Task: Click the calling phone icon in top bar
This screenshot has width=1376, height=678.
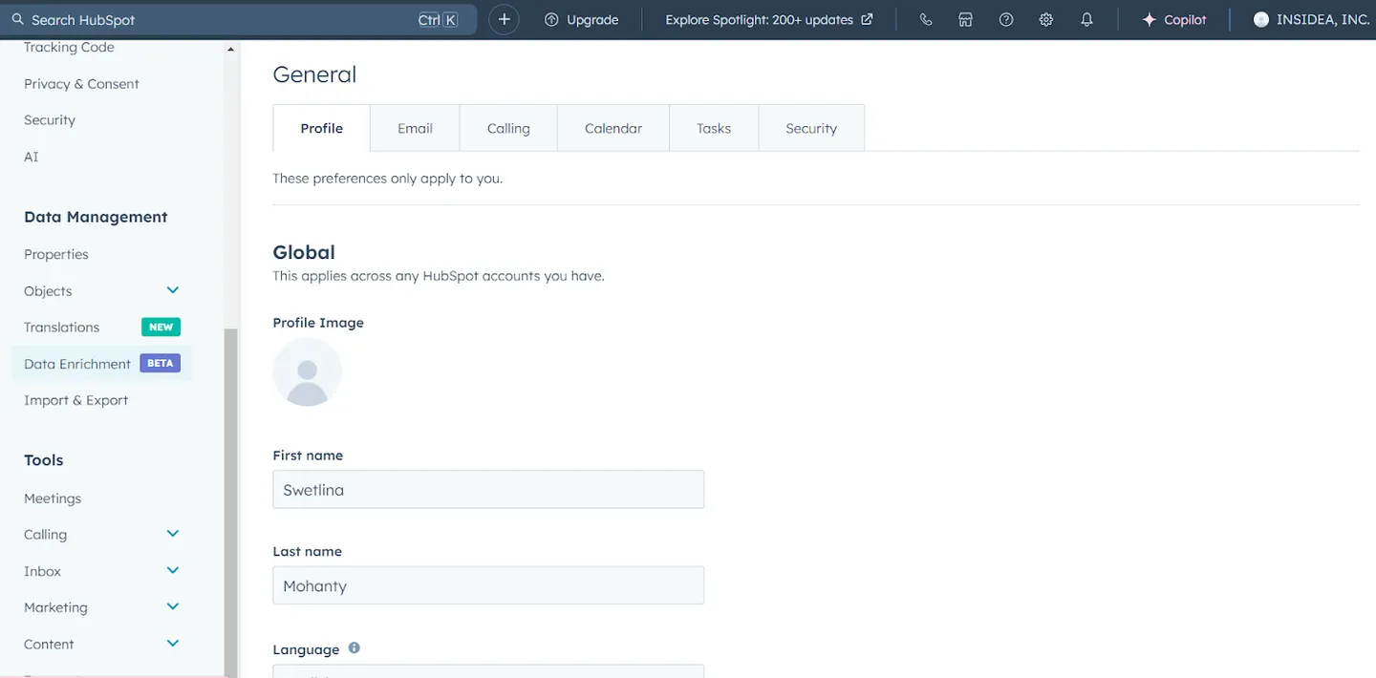Action: click(x=925, y=19)
